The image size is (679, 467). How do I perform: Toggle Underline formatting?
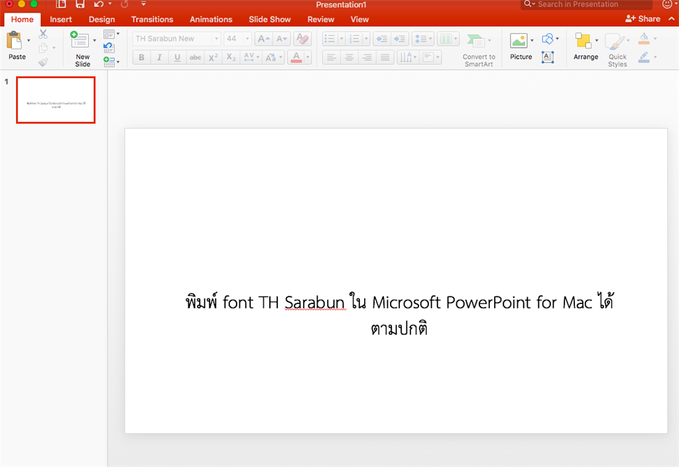[177, 57]
